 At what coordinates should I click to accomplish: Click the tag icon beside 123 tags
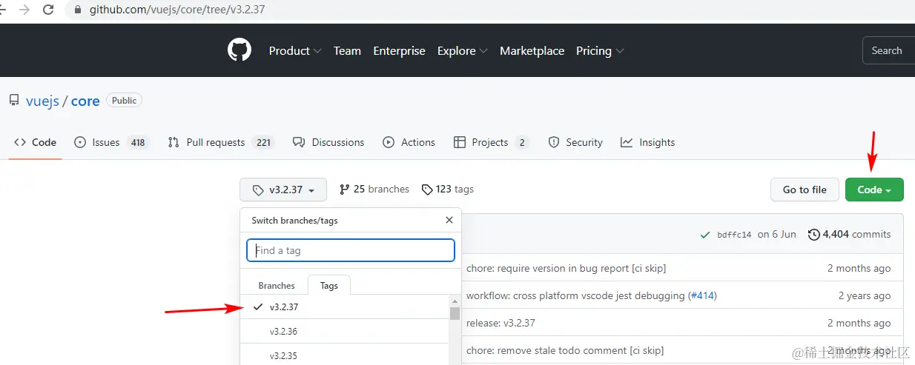pyautogui.click(x=427, y=190)
